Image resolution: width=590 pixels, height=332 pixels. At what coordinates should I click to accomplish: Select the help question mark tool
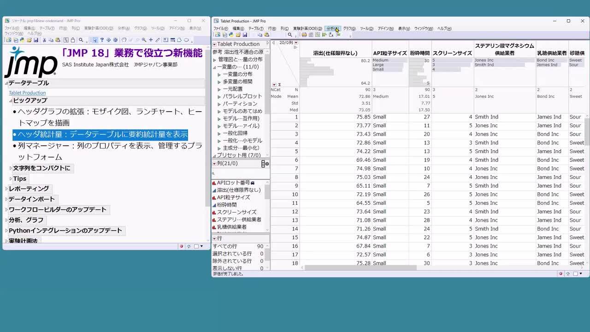(x=102, y=40)
